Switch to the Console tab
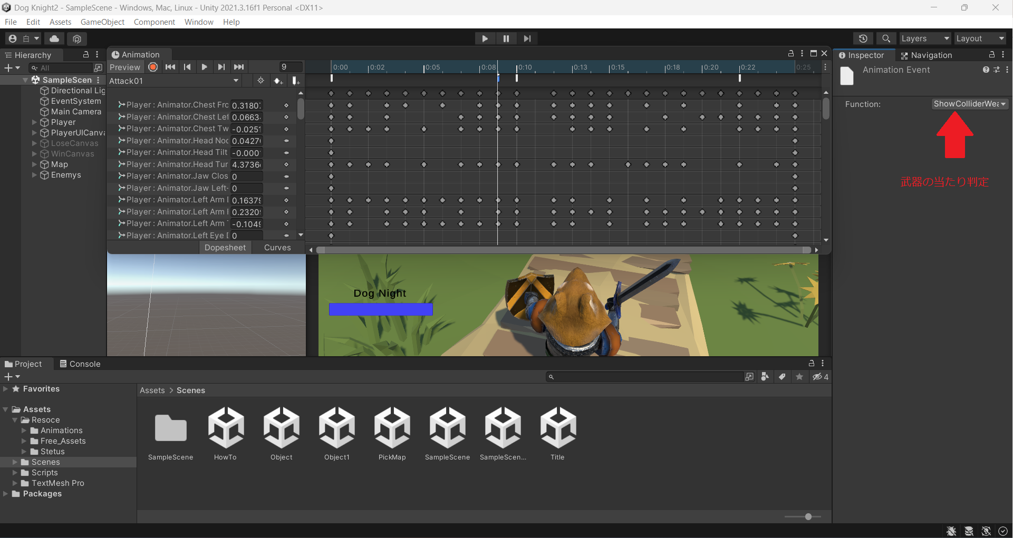 pos(80,364)
